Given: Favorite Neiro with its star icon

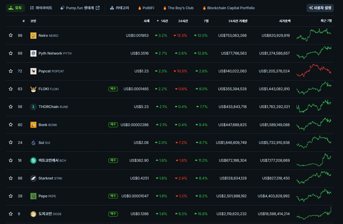Looking at the screenshot, I should [x=11, y=35].
